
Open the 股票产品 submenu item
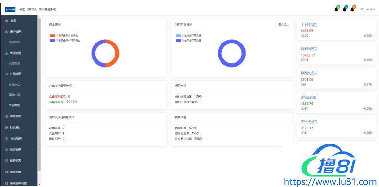(15, 85)
